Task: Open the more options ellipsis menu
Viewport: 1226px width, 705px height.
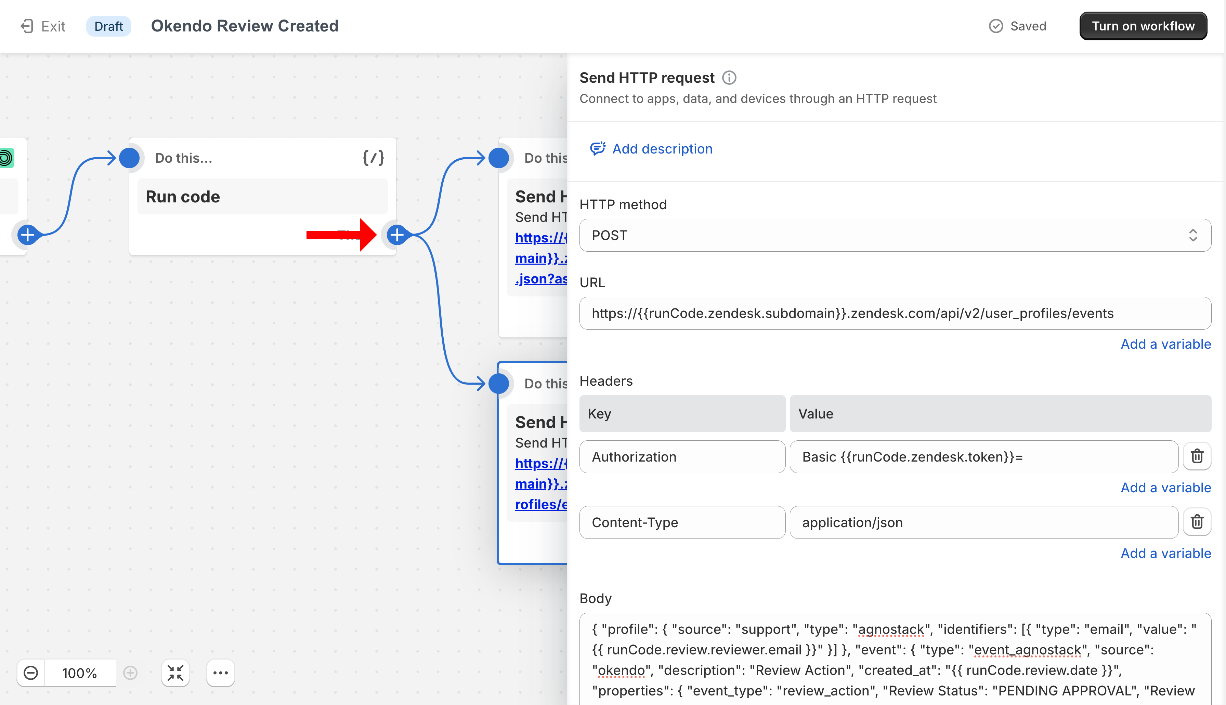Action: (220, 673)
